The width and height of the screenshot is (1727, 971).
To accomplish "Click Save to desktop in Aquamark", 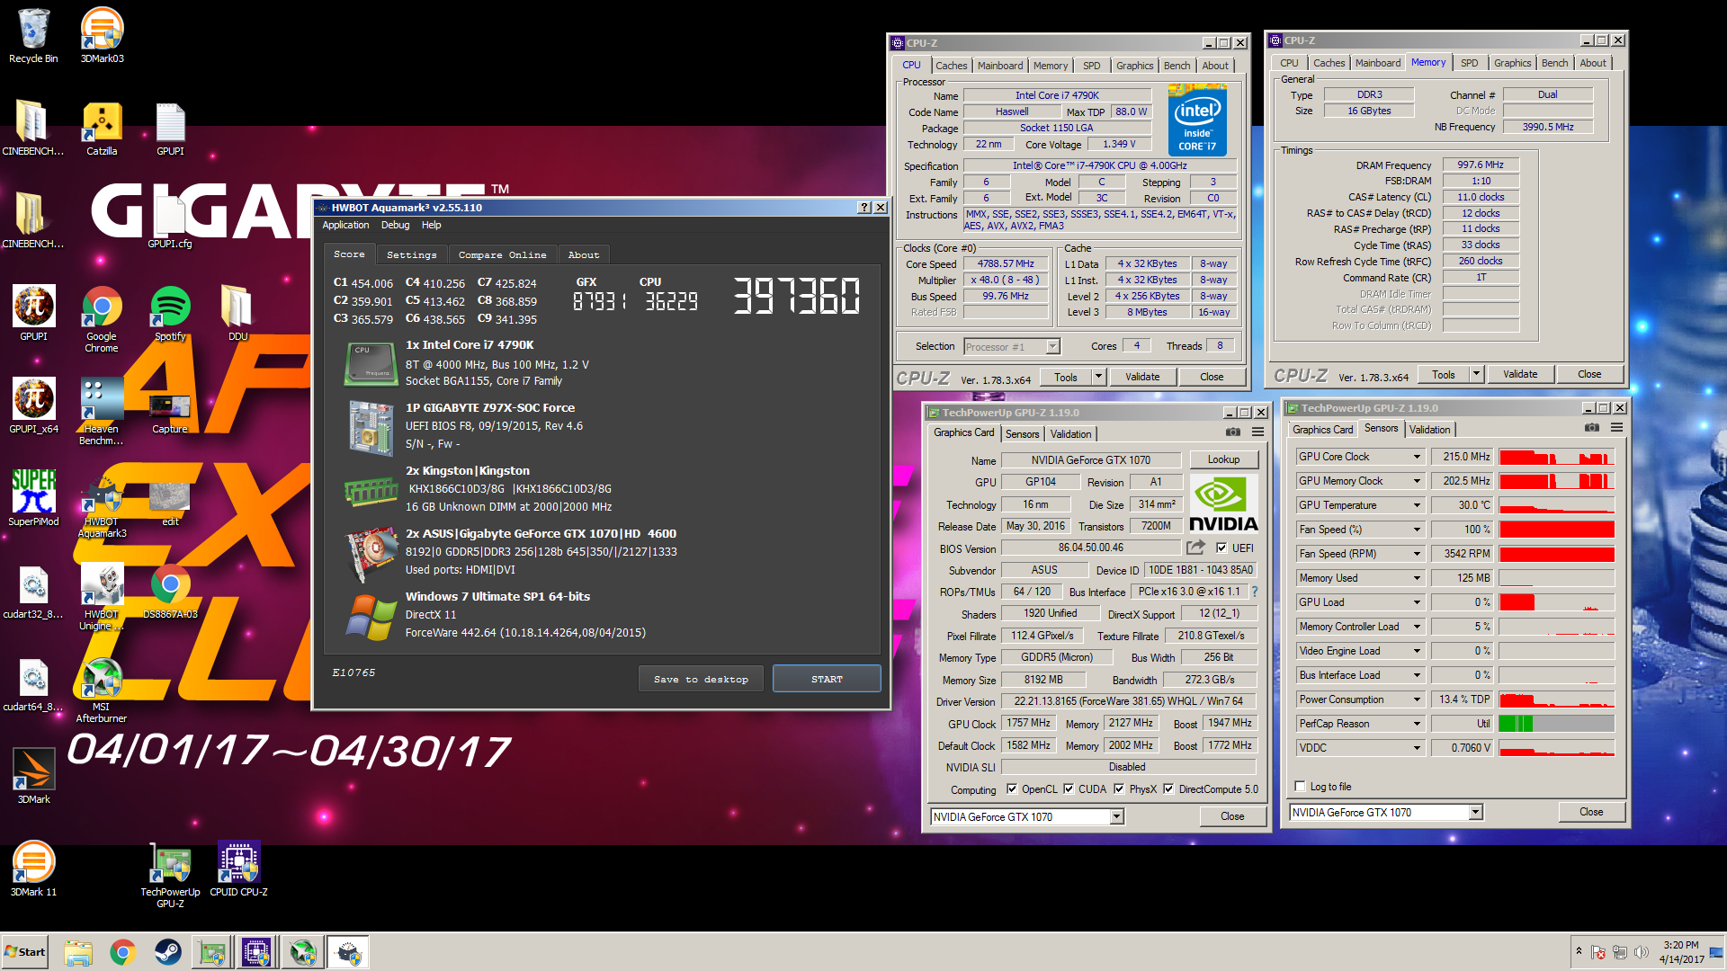I will pyautogui.click(x=701, y=679).
